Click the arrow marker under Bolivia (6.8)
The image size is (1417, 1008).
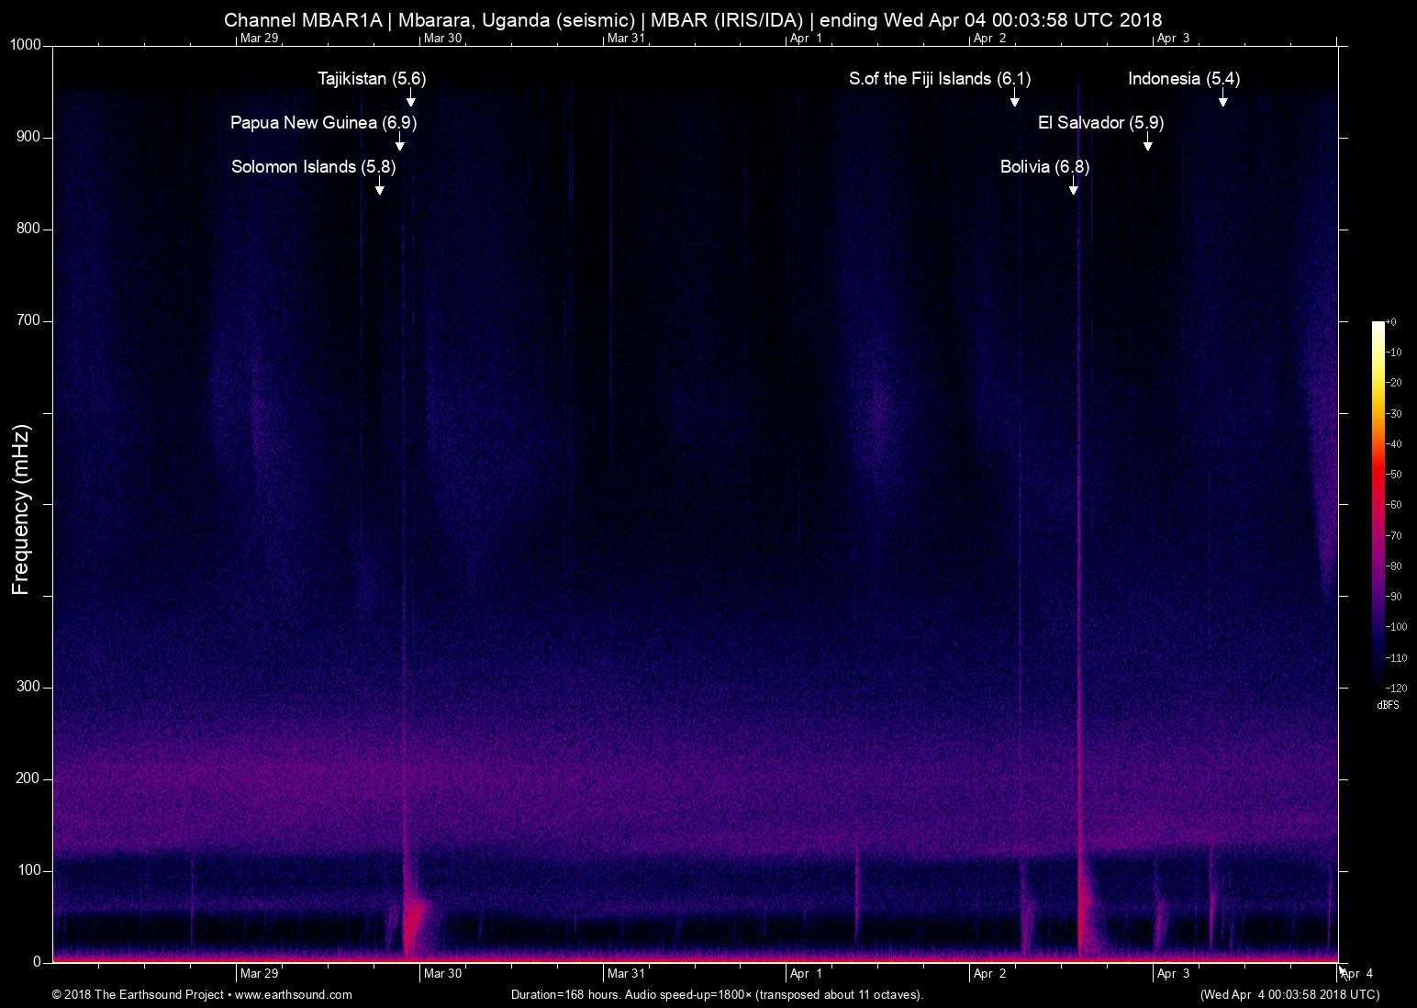[x=1073, y=188]
